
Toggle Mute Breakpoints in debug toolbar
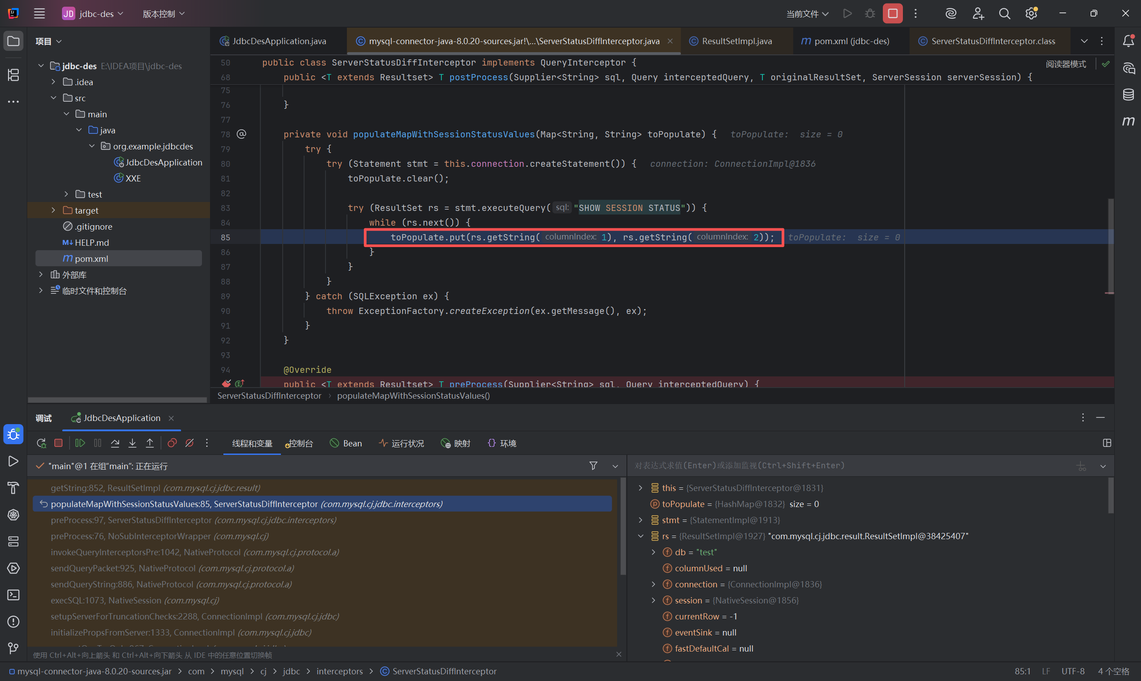(189, 443)
